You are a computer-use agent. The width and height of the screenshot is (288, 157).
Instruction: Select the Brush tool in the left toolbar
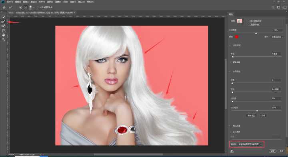click(x=3, y=26)
